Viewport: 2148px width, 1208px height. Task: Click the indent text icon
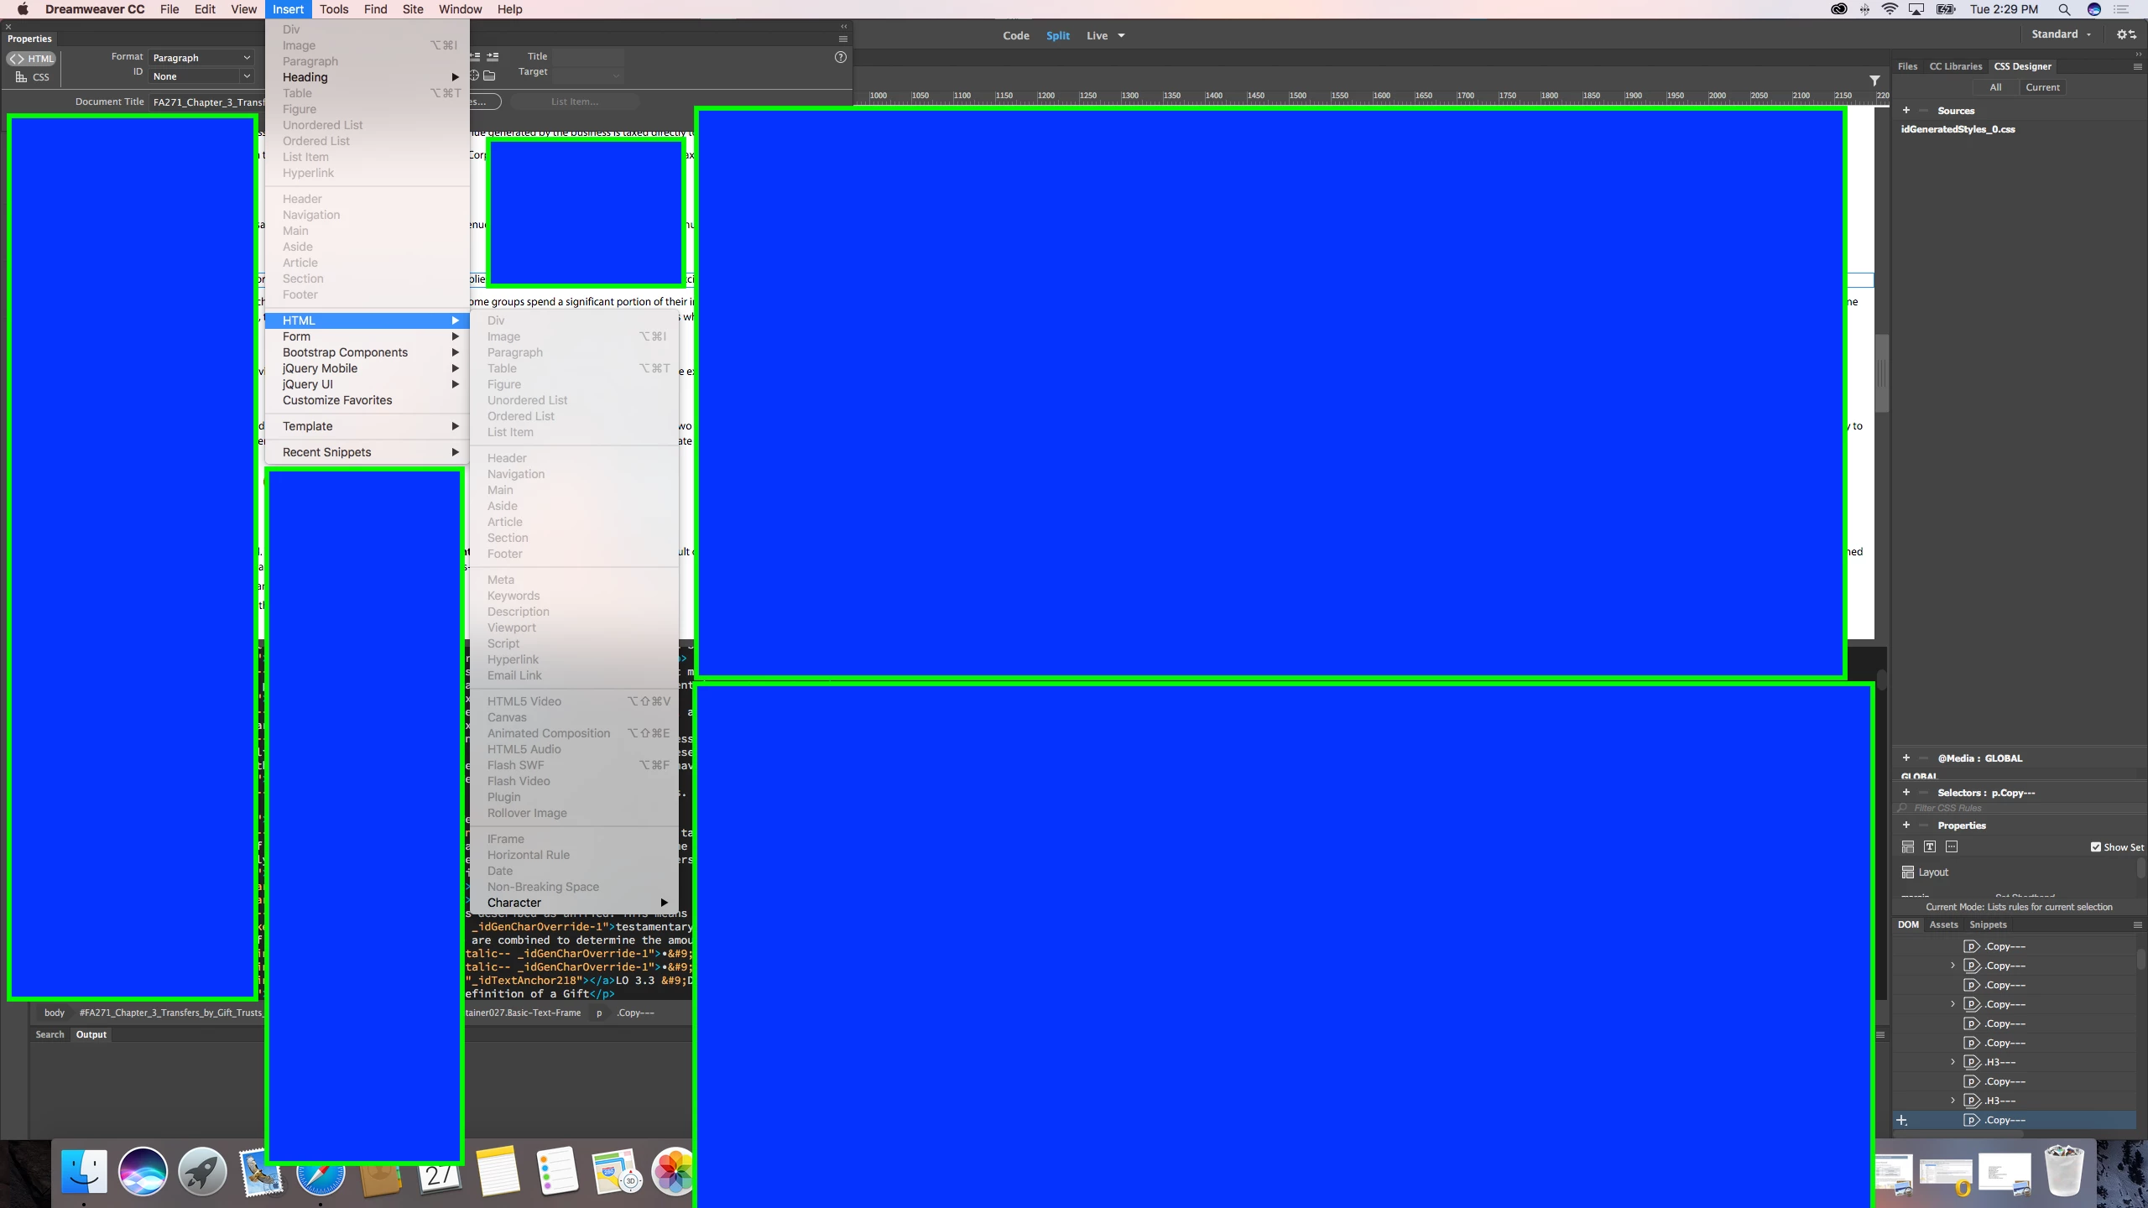click(493, 57)
